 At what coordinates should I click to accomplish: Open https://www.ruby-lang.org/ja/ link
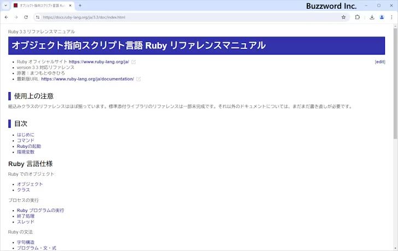point(99,62)
